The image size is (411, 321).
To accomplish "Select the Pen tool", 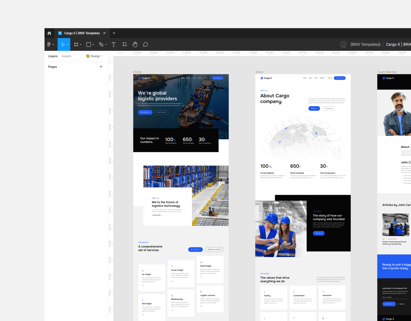I will click(x=101, y=44).
